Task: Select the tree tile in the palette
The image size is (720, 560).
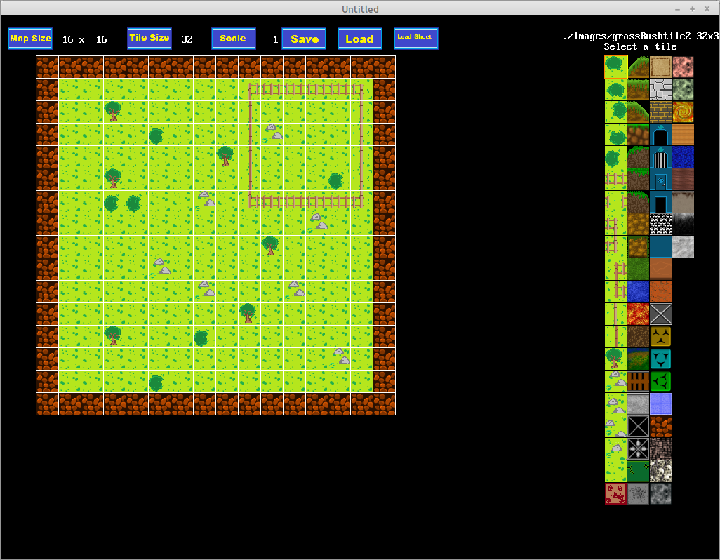Action: (615, 359)
